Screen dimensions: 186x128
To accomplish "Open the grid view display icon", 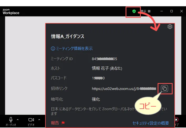I will [149, 11].
